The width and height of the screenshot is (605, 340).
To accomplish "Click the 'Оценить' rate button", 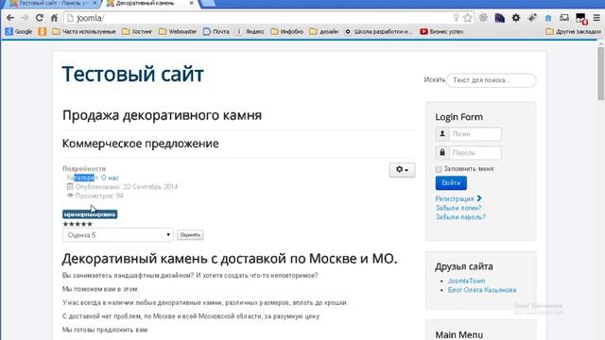I will 190,235.
